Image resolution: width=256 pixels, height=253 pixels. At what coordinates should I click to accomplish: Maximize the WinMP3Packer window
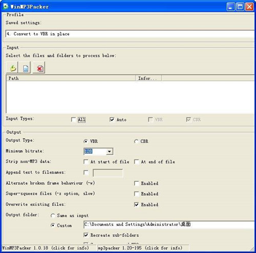coord(240,7)
